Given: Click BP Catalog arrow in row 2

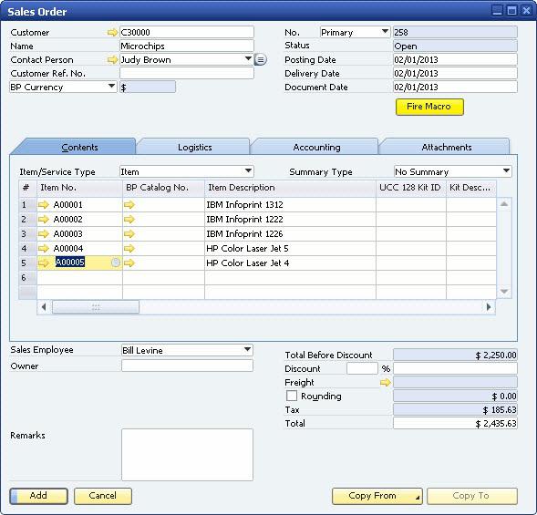Looking at the screenshot, I should click(x=129, y=220).
